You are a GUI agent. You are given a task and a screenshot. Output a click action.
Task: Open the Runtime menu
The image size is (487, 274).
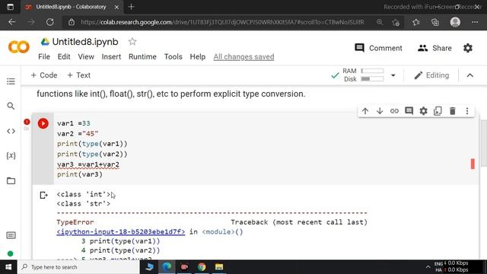pos(142,57)
